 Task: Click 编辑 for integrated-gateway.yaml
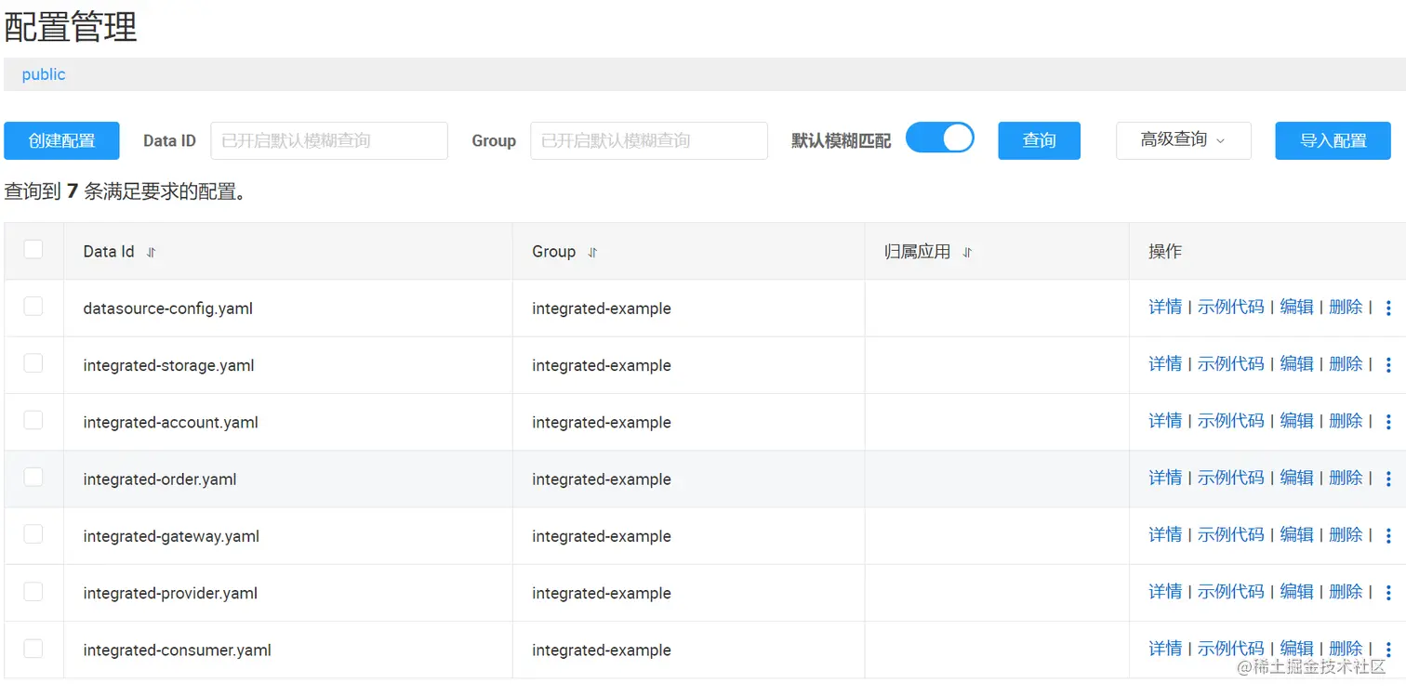click(1297, 535)
